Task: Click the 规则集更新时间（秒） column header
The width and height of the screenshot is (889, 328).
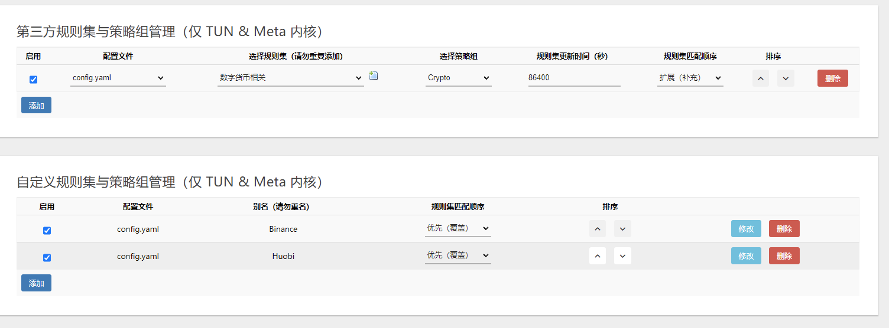Action: 572,57
